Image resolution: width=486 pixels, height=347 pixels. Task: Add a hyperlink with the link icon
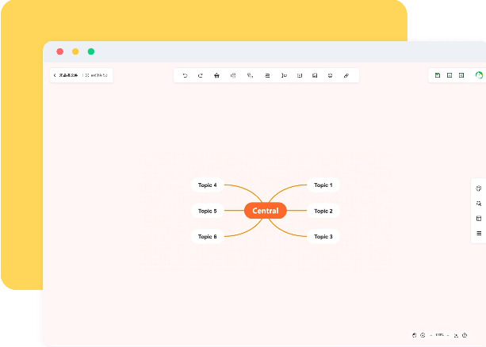click(346, 75)
